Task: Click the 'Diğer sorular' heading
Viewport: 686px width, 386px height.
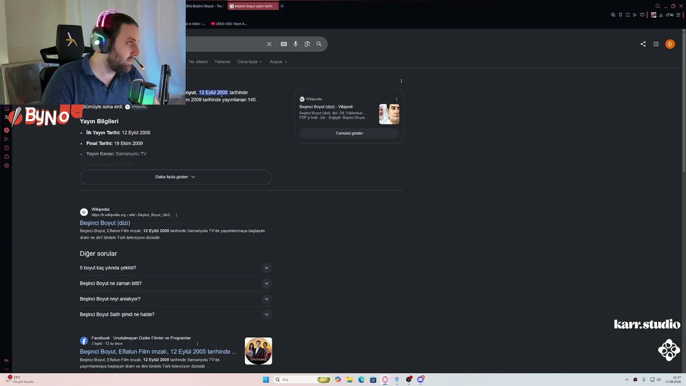Action: point(98,254)
